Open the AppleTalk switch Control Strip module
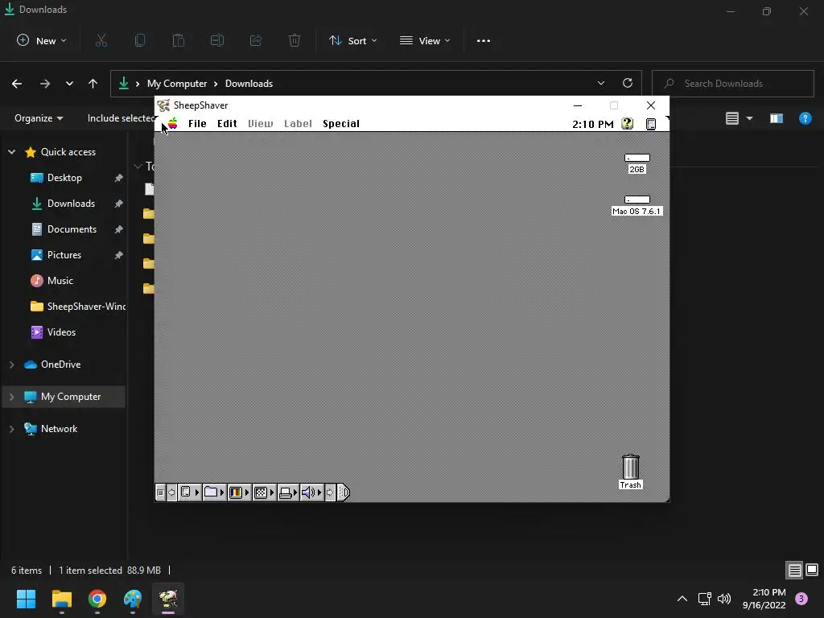 tap(190, 492)
